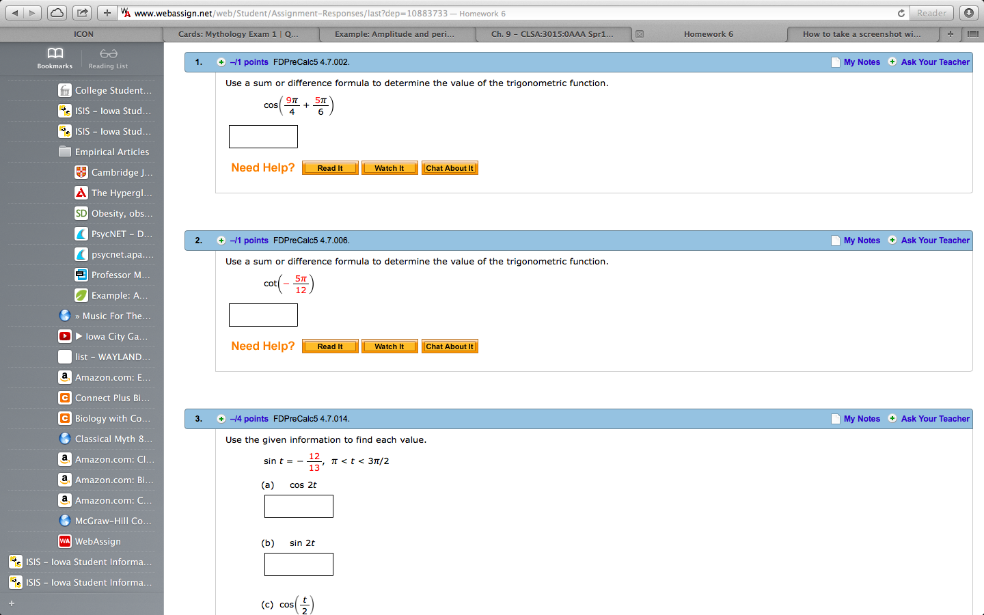Expand question 1 with the green plus
Image resolution: width=984 pixels, height=615 pixels.
221,61
